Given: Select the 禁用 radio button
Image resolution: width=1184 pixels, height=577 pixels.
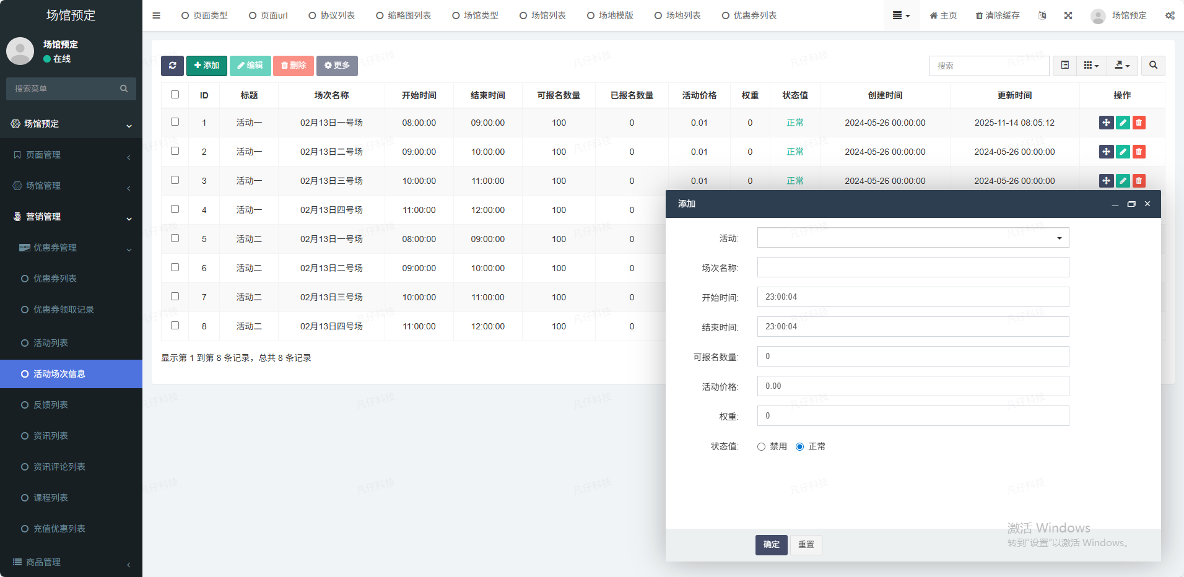Looking at the screenshot, I should [761, 447].
